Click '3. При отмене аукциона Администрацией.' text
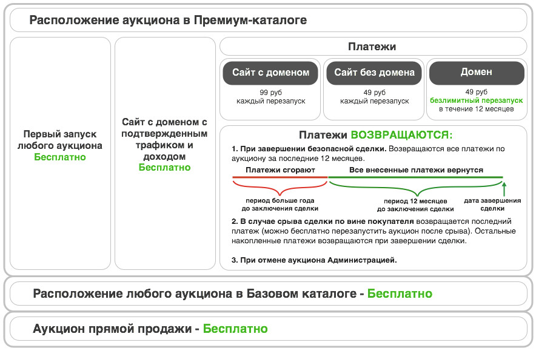The width and height of the screenshot is (536, 351). coord(314,260)
